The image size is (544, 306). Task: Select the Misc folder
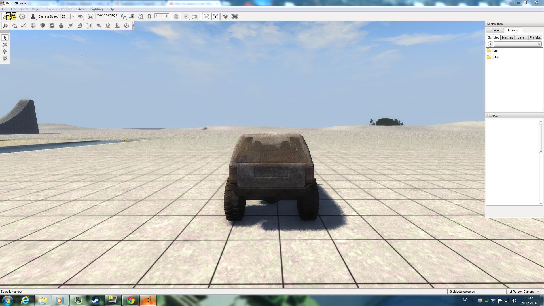tap(493, 57)
